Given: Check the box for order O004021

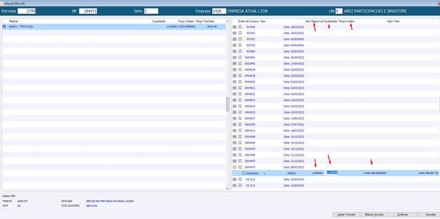Looking at the screenshot, I should [x=240, y=87].
